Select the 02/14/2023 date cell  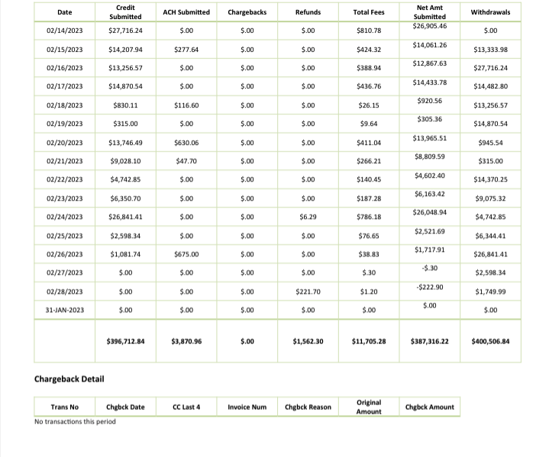[64, 31]
